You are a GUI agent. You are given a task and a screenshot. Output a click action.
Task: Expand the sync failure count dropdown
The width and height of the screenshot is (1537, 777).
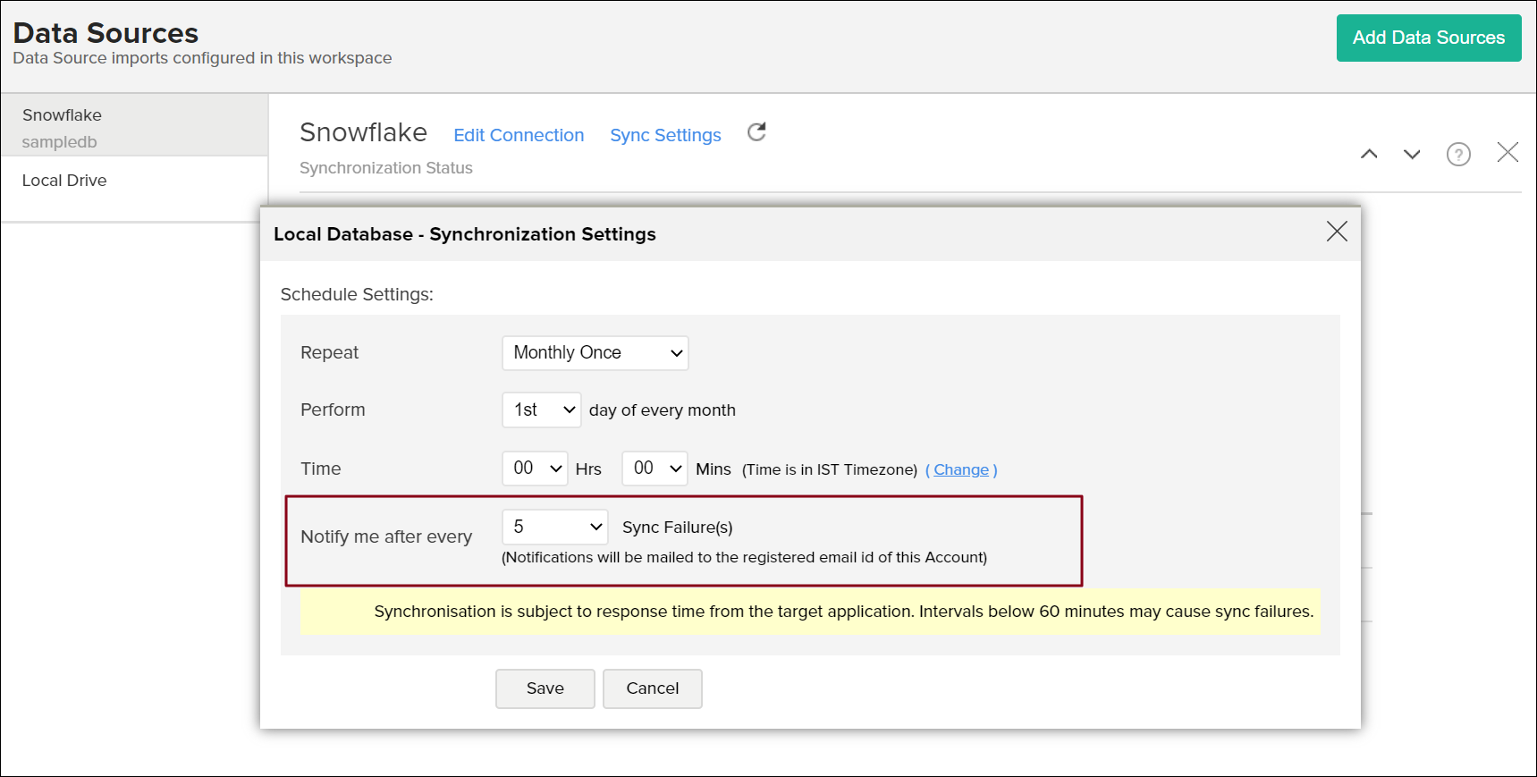(554, 528)
